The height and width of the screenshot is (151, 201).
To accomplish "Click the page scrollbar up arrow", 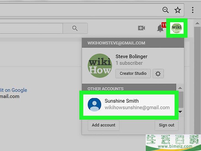I will point(197,23).
